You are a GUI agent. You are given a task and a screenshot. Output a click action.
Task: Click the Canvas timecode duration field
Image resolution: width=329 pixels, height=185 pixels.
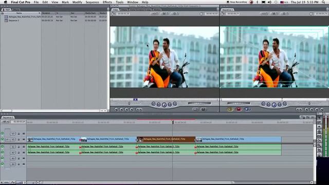click(x=233, y=14)
